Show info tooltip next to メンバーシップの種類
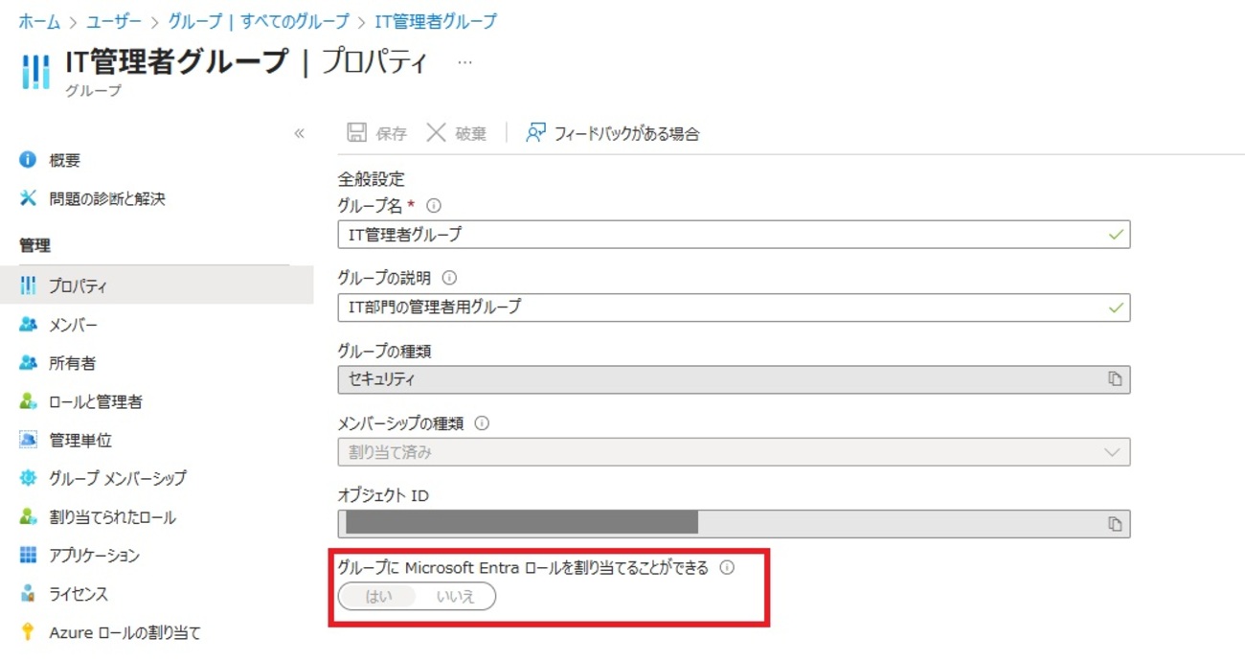 tap(482, 422)
